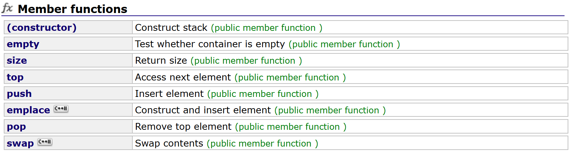Open the (constructor) member function link

(x=42, y=27)
